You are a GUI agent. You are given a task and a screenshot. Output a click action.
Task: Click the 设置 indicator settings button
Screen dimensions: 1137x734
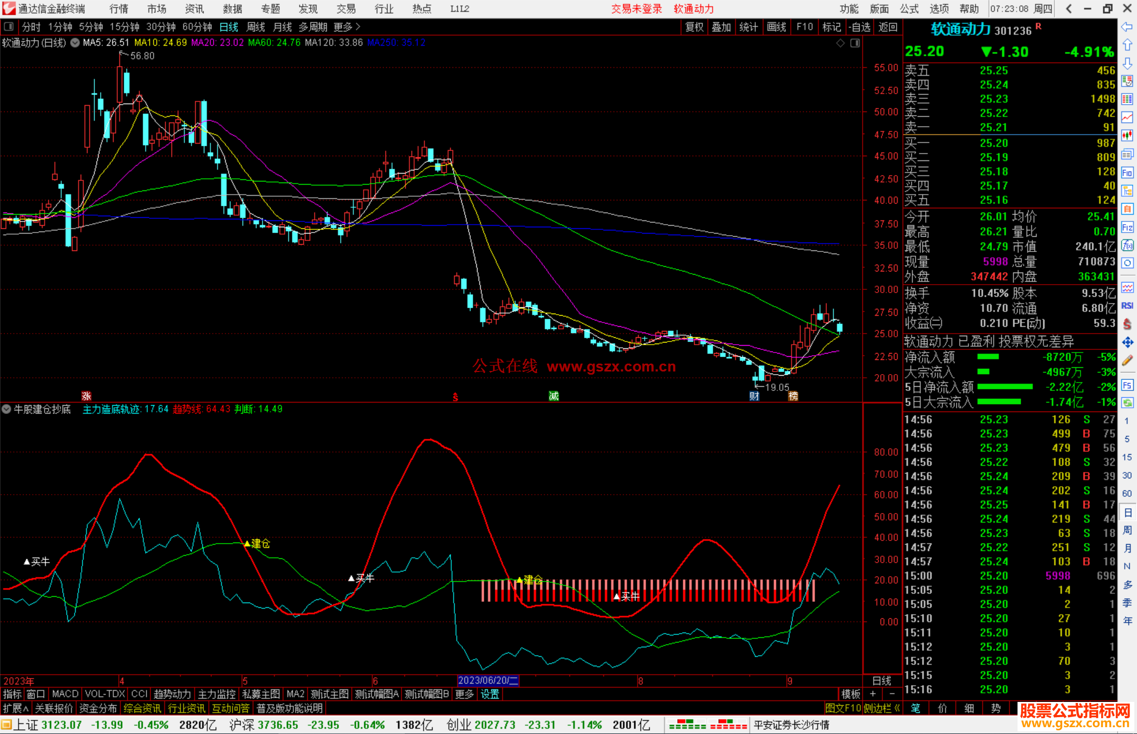[x=490, y=694]
